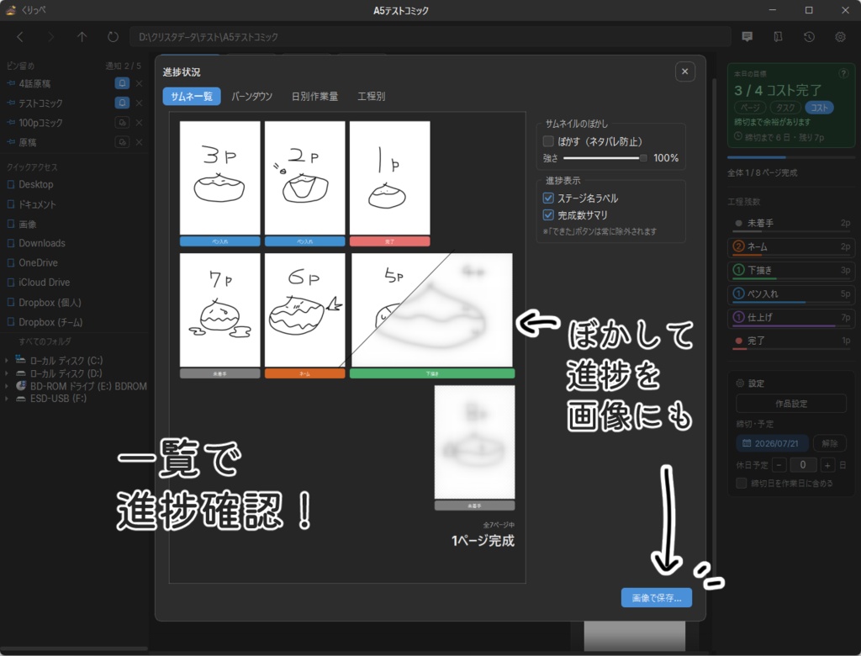Uncheck the ステージ名ラベル checkbox

click(548, 198)
